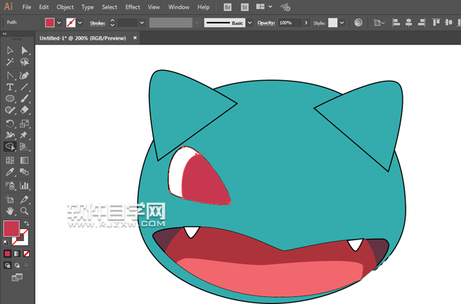
Task: Select the Pen tool
Action: 25,75
